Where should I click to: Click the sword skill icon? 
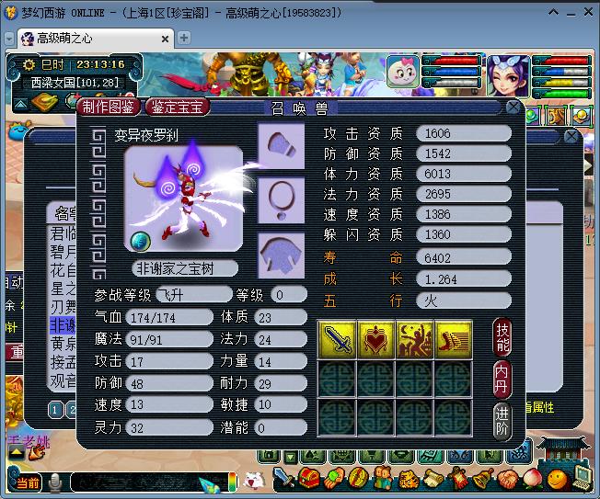pyautogui.click(x=336, y=339)
